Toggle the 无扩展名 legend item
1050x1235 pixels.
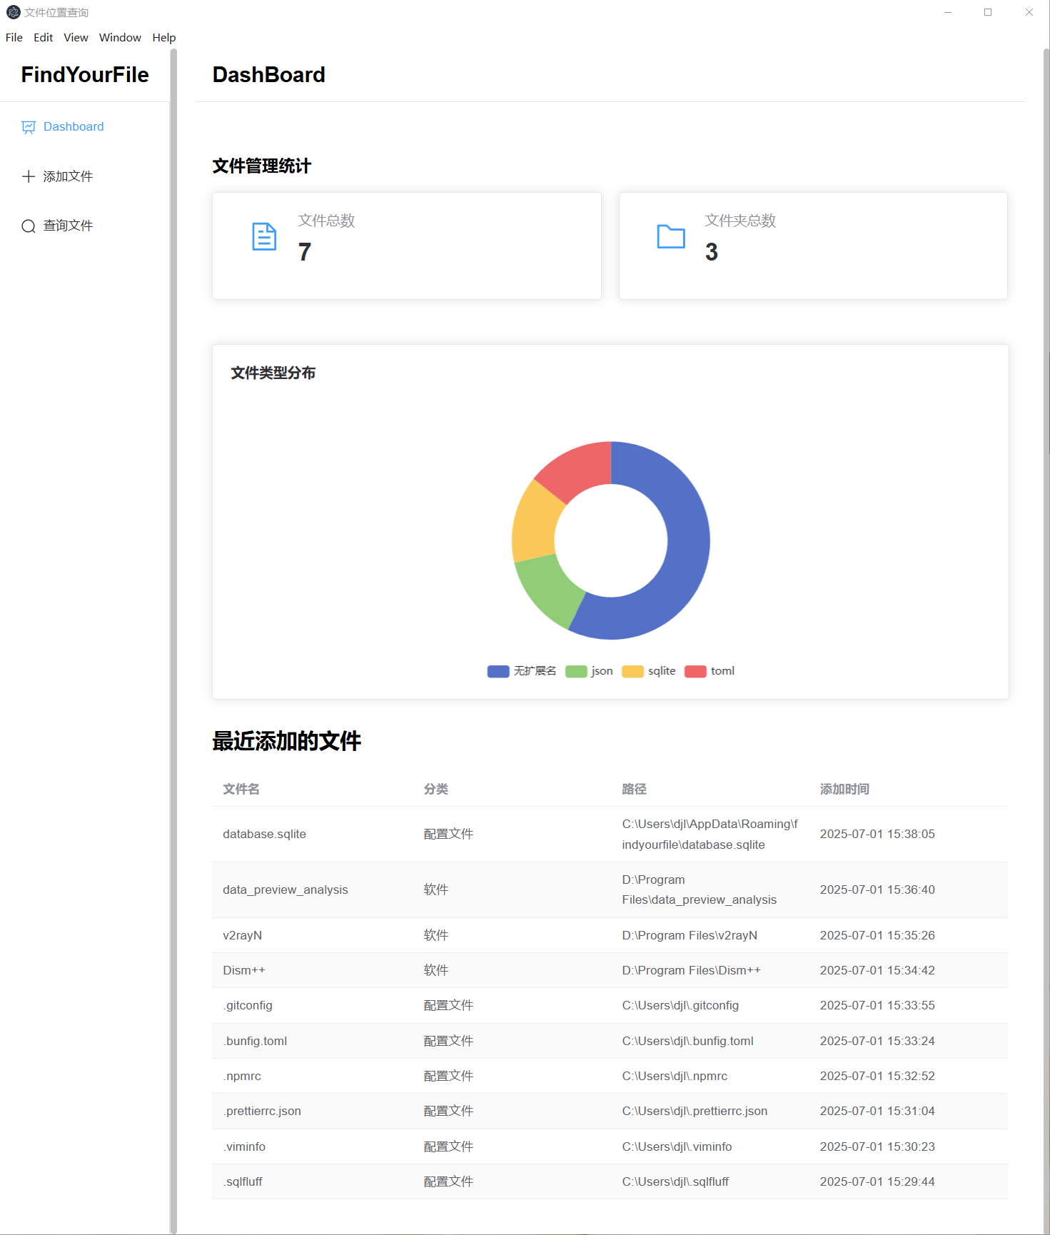[x=522, y=671]
